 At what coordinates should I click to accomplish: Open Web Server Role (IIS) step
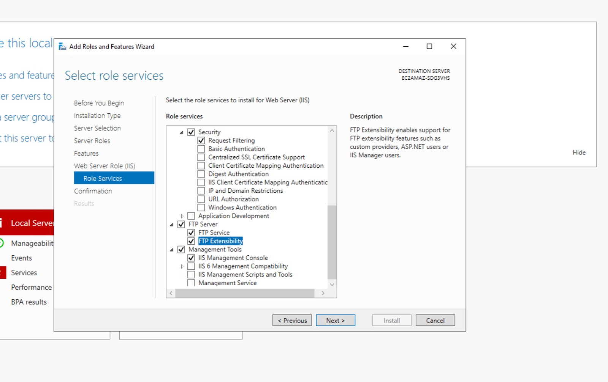[104, 166]
